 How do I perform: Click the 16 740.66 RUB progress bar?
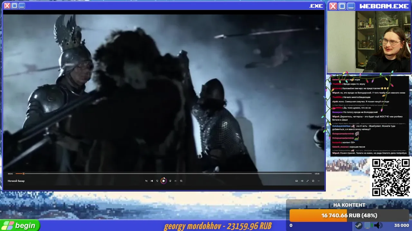click(349, 216)
